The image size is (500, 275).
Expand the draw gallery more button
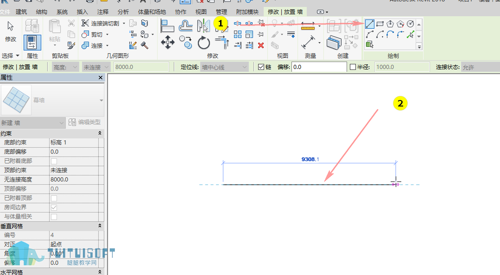[419, 46]
